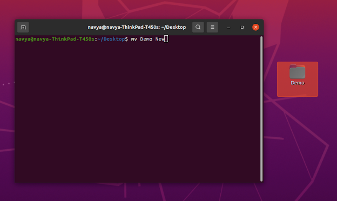Click the terminal vertical scrollbar
This screenshot has width=337, height=201.
pyautogui.click(x=261, y=109)
